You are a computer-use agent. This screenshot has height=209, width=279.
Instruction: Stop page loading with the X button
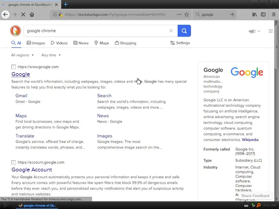[x=23, y=14]
